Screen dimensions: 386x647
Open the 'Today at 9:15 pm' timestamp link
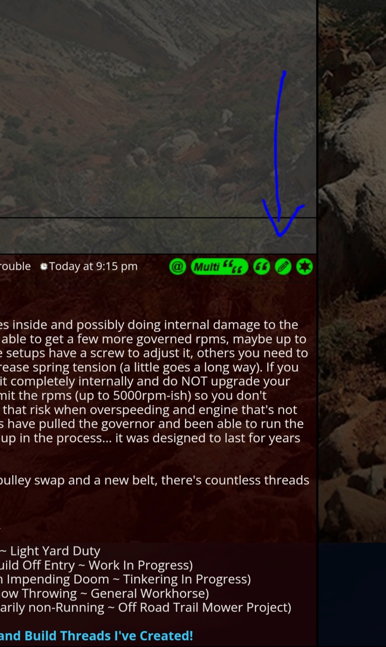click(93, 266)
